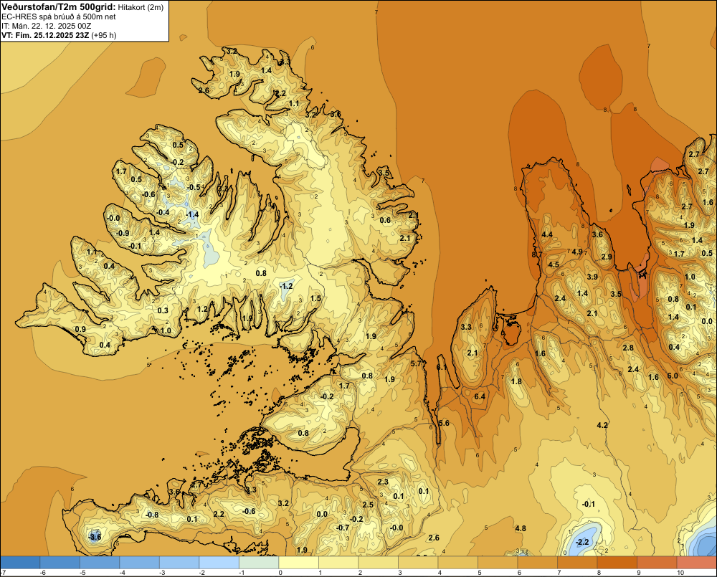The height and width of the screenshot is (577, 717).
Task: Click the 10 tick label on the color scale
Action: tap(680, 573)
